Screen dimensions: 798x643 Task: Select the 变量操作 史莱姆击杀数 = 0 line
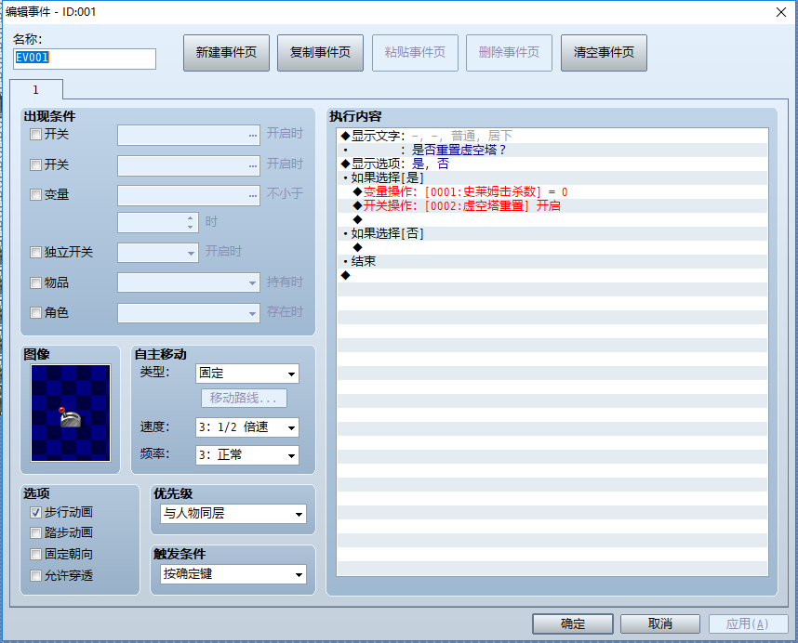pyautogui.click(x=552, y=191)
